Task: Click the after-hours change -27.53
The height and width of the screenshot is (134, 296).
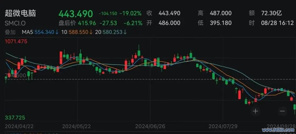Action: (x=108, y=23)
